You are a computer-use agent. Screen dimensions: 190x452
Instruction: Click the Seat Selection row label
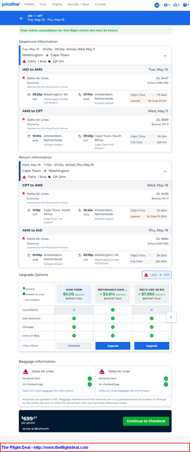tap(31, 318)
